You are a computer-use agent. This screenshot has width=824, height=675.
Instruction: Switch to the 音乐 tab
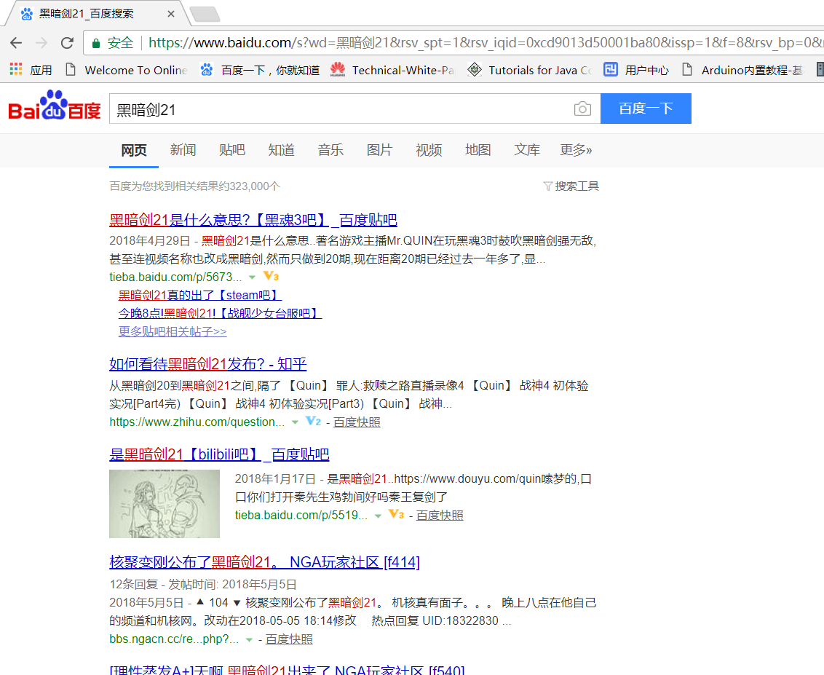coord(330,150)
